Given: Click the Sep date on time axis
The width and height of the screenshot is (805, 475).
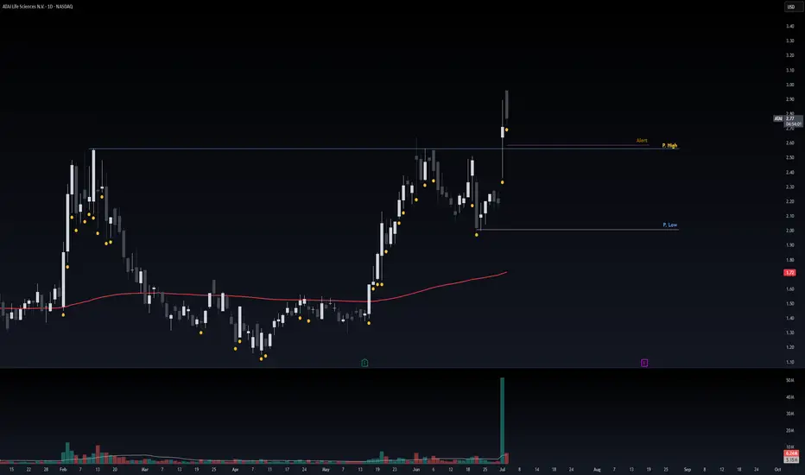Looking at the screenshot, I should (688, 469).
